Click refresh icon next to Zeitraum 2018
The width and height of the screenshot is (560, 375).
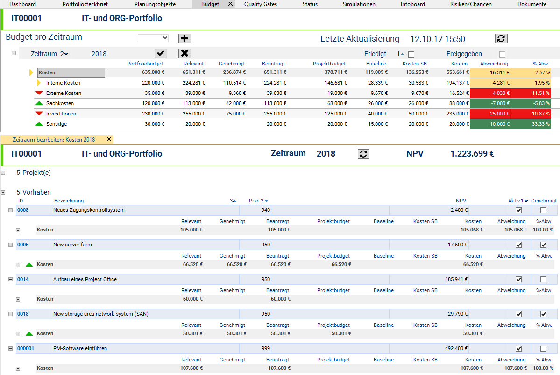pyautogui.click(x=364, y=154)
